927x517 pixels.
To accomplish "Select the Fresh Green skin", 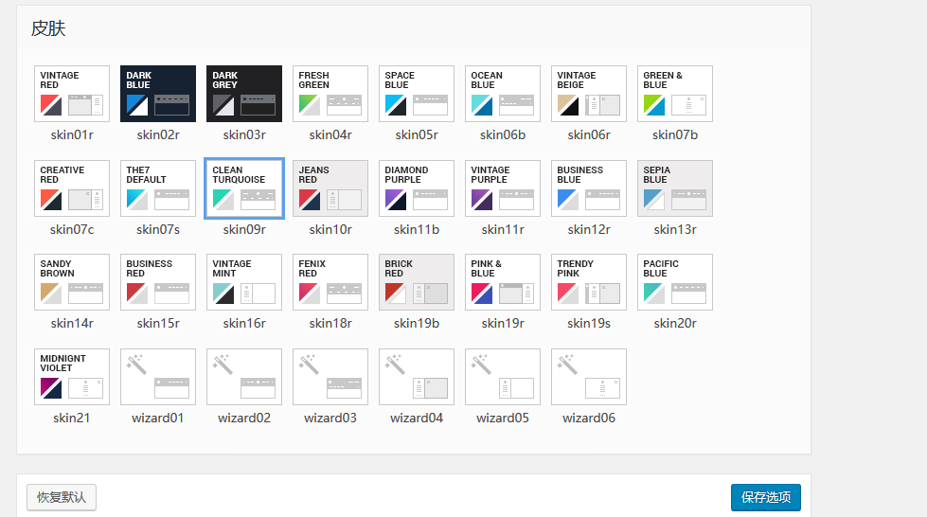I will 330,94.
